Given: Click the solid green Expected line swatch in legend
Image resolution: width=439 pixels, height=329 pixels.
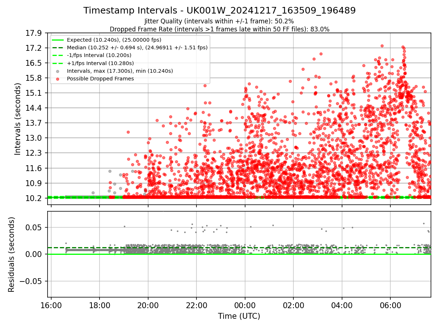Looking at the screenshot, I should tap(58, 40).
